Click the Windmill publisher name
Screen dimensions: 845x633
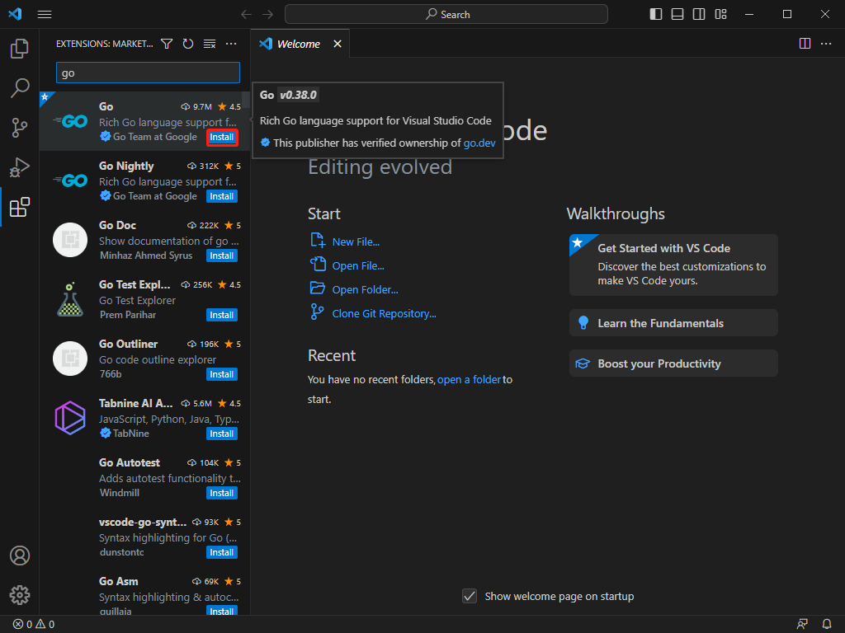tap(120, 493)
